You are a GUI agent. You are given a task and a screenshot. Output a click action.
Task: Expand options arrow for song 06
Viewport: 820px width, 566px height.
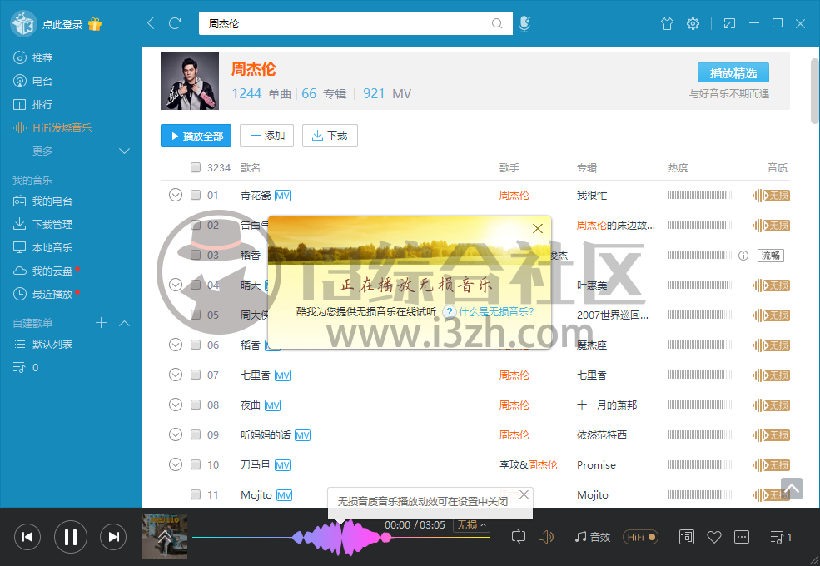pyautogui.click(x=176, y=345)
